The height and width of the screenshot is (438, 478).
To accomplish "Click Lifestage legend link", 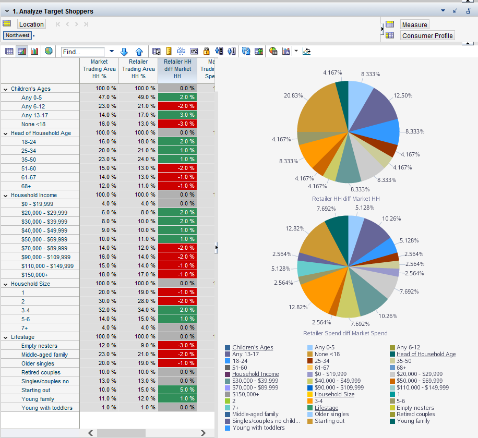I will (326, 408).
